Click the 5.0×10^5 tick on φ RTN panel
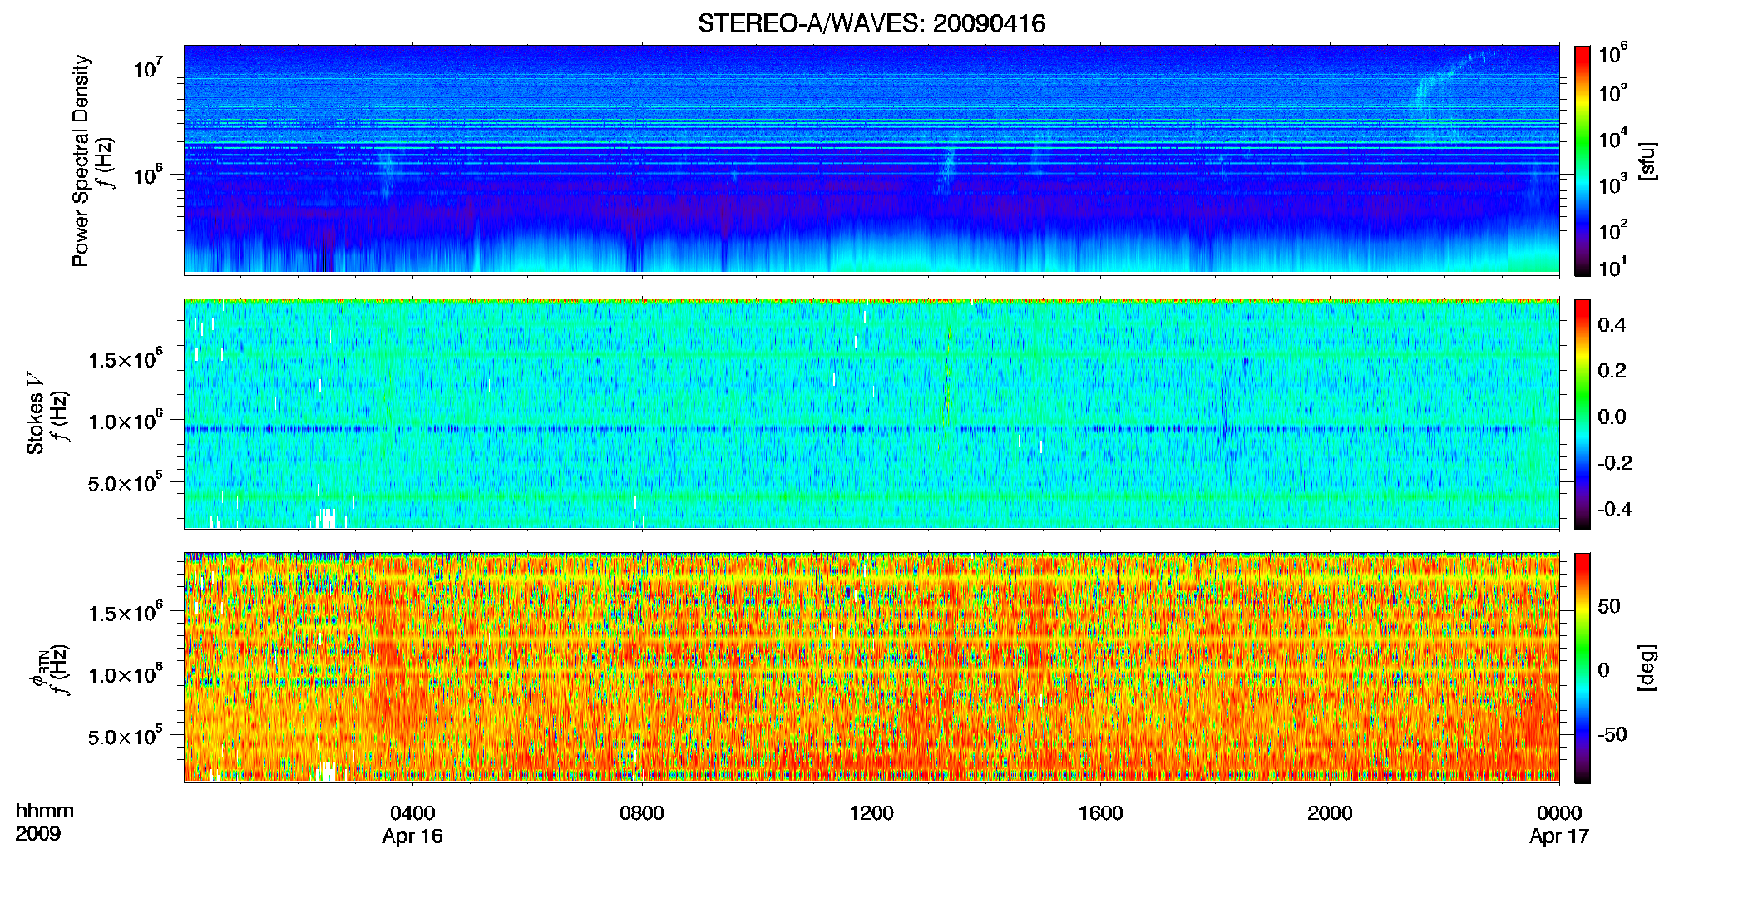This screenshot has width=1743, height=898. click(x=126, y=736)
